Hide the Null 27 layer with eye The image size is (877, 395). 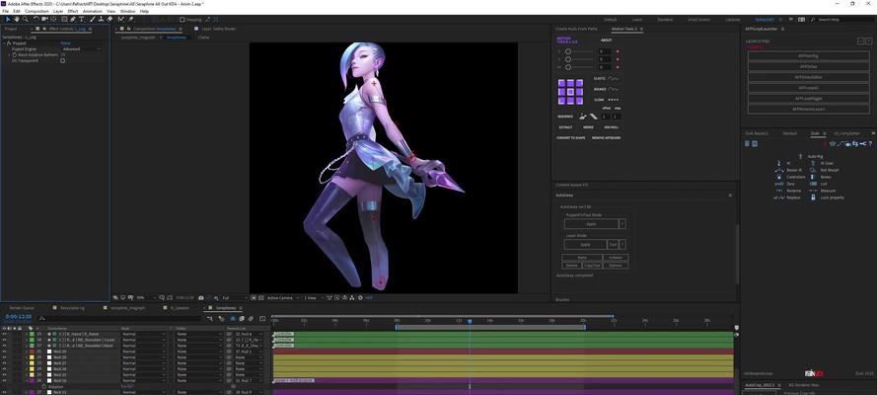click(x=5, y=363)
